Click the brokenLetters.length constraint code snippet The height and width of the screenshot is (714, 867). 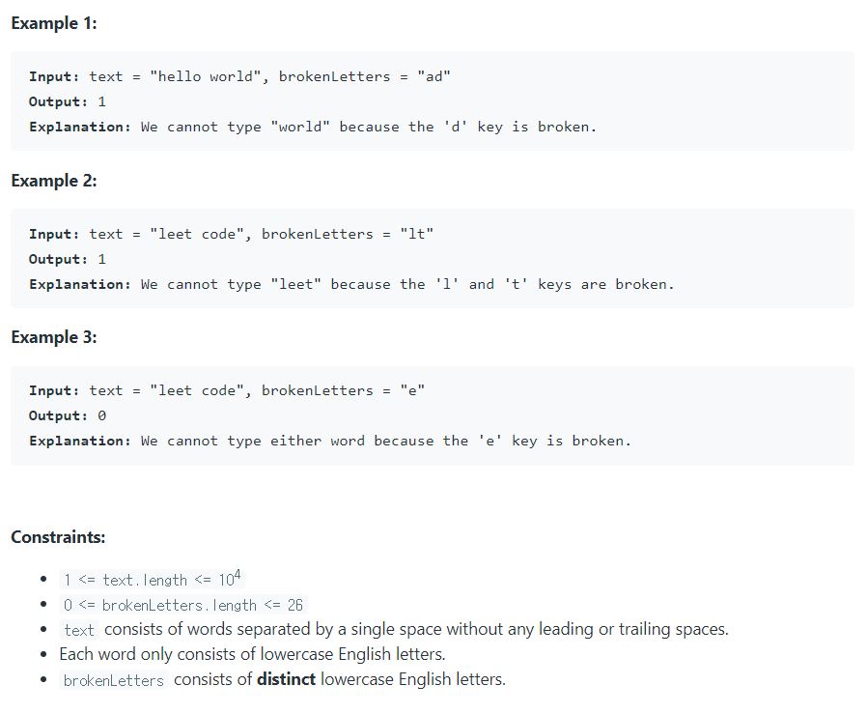pos(183,605)
